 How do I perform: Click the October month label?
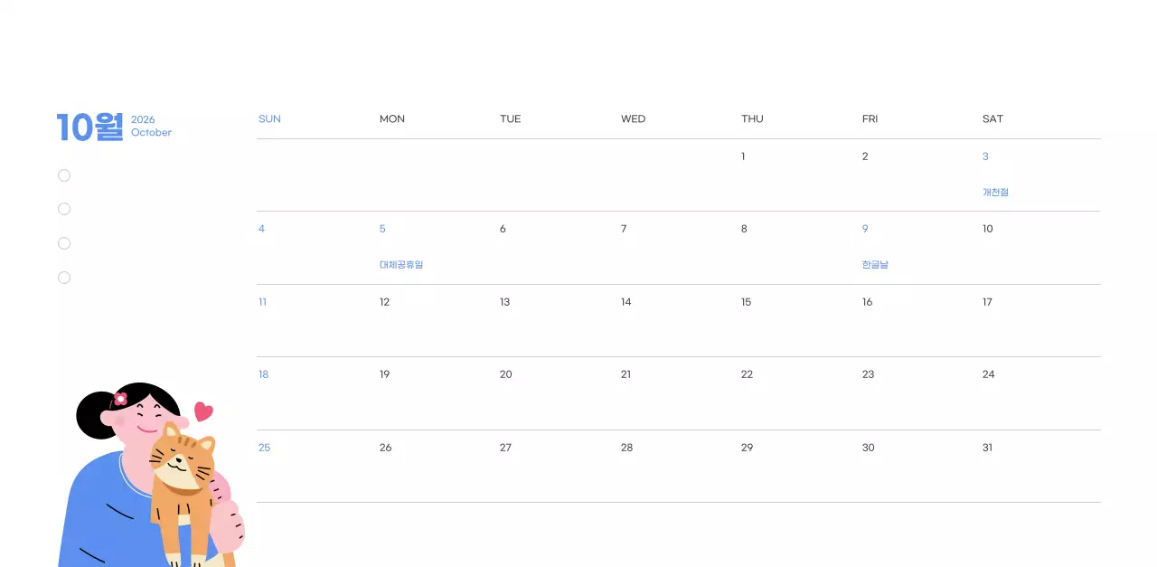[x=151, y=133]
